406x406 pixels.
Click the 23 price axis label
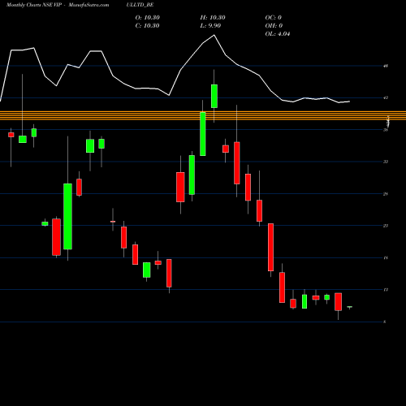click(x=386, y=226)
